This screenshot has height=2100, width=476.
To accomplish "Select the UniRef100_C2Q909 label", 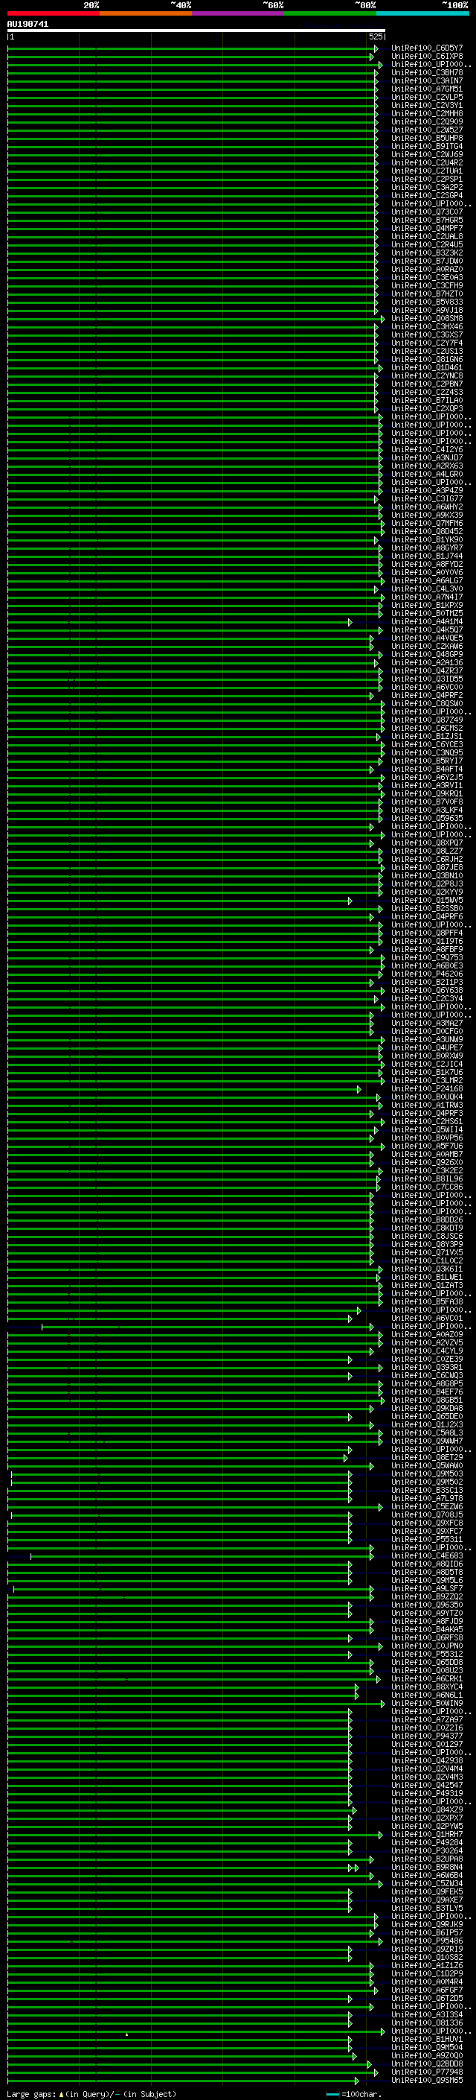I will [x=427, y=121].
